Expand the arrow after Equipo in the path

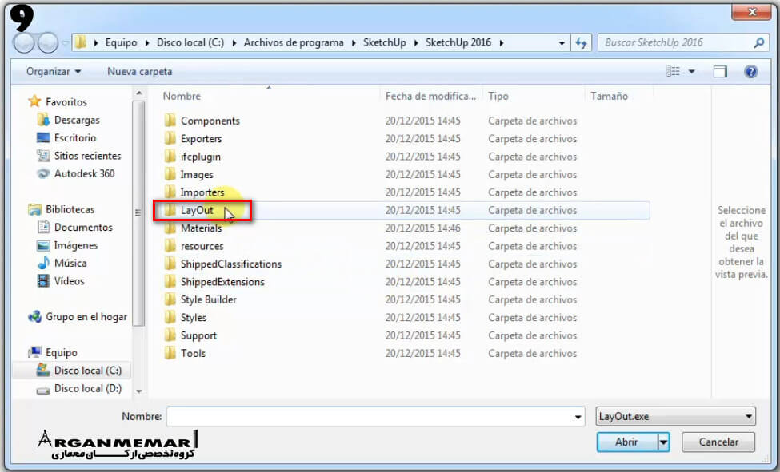tap(146, 43)
